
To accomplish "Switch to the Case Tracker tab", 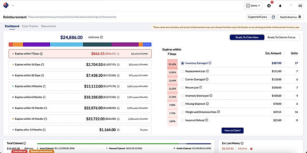I will click(30, 26).
